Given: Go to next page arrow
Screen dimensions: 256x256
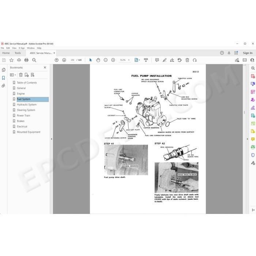Looking at the screenshot, I should (64, 60).
